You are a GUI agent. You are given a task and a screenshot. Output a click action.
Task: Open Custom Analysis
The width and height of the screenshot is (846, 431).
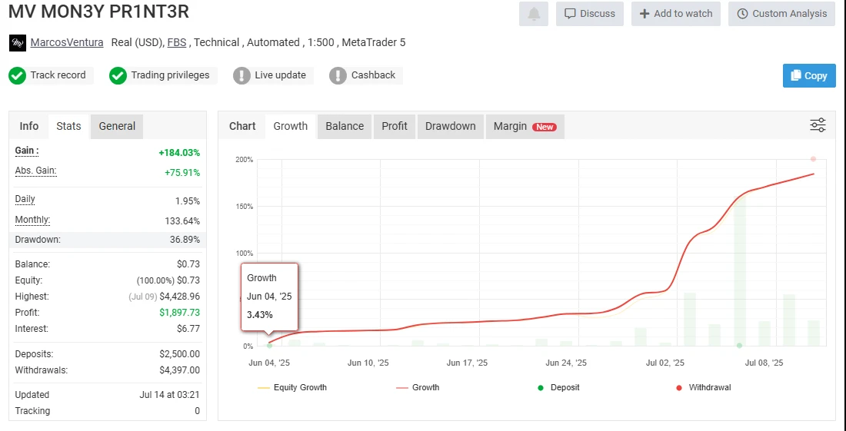point(781,14)
